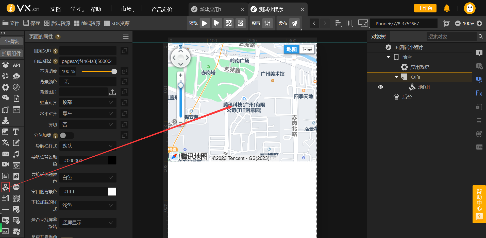The image size is (486, 238).
Task: Click the redo forward arrow
Action: point(325,23)
